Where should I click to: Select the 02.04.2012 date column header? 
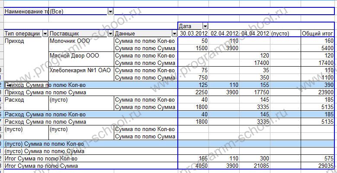pos(224,33)
